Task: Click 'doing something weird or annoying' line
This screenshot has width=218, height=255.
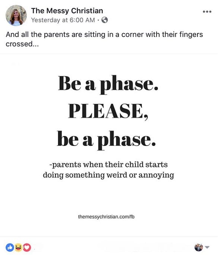Action: point(108,175)
